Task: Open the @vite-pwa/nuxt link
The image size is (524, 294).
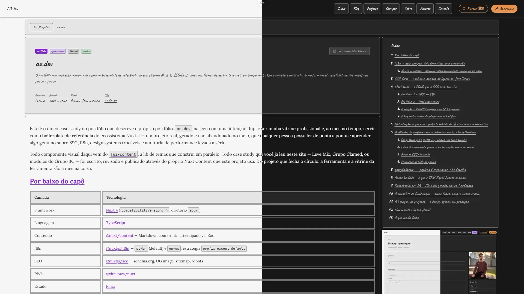Action: 121,274
